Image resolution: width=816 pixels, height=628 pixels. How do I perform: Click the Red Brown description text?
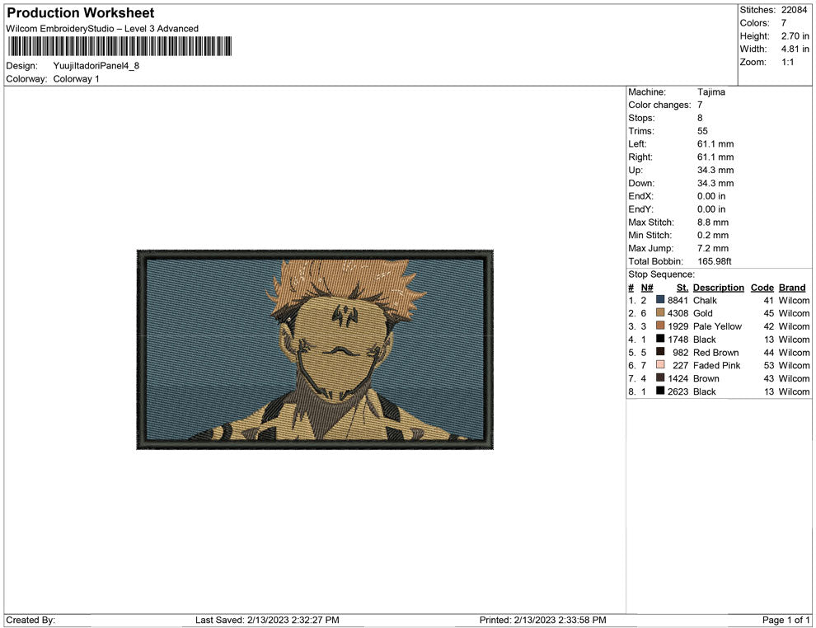coord(716,352)
